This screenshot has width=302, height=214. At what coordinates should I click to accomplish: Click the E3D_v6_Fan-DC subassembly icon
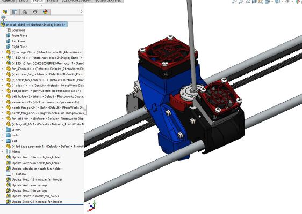point(8,63)
